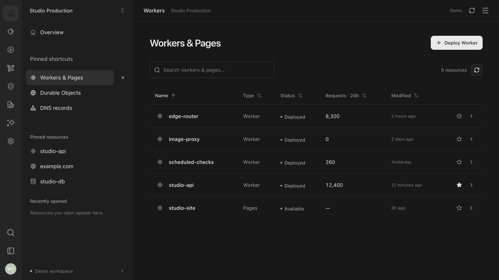The image size is (499, 280).
Task: Open the settings gear icon in the left rail
Action: pyautogui.click(x=11, y=141)
